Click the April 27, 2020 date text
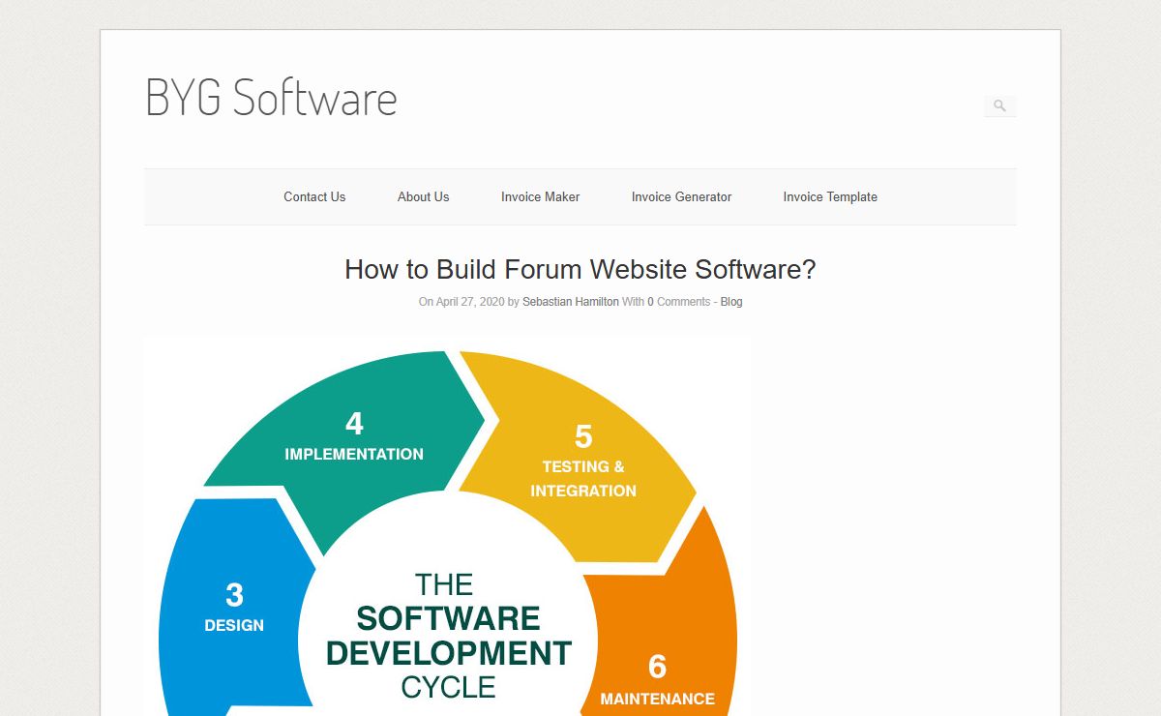 (x=470, y=302)
